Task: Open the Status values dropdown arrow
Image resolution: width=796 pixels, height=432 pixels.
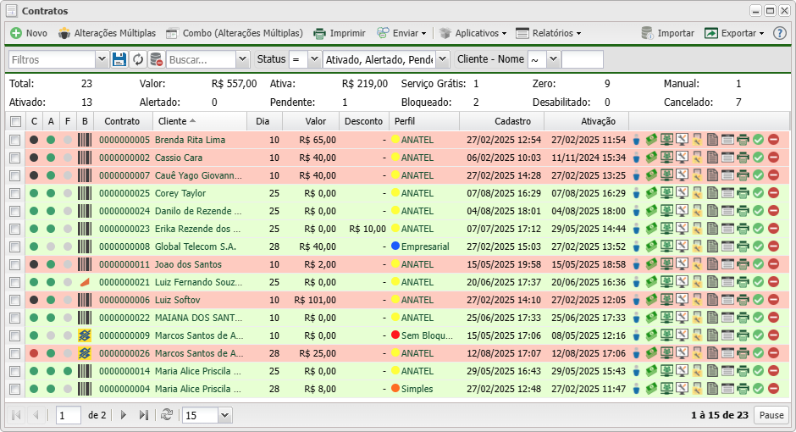Action: tap(442, 59)
